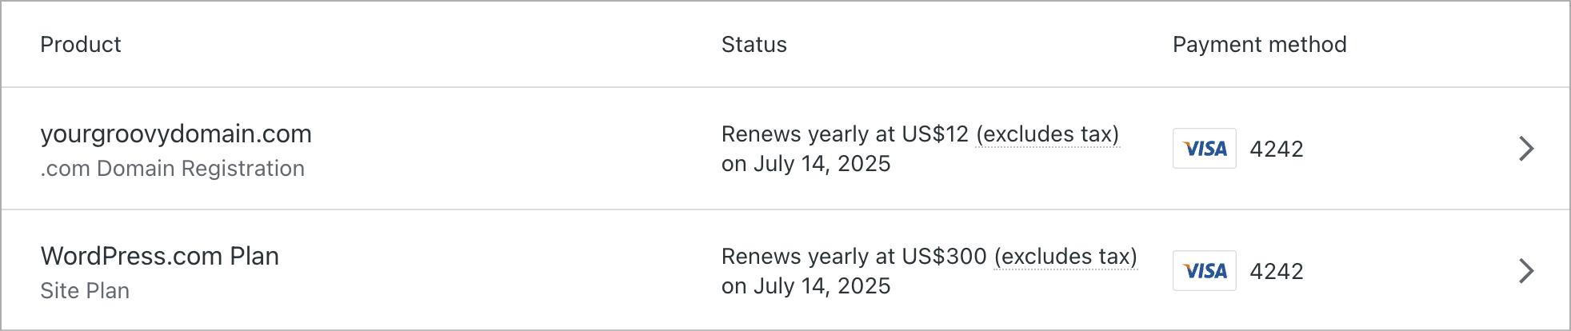This screenshot has width=1571, height=331.
Task: Click the Visa card icon for yourgroovydomain.com
Action: [x=1204, y=149]
